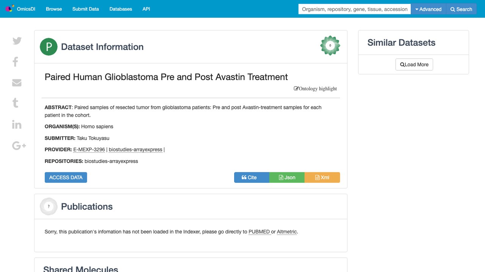The image size is (485, 272).
Task: Open the API menu item
Action: 146,9
